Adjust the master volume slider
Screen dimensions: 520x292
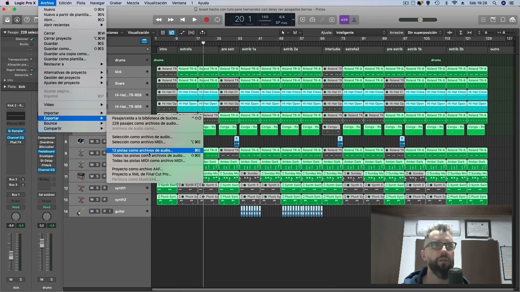click(x=418, y=19)
